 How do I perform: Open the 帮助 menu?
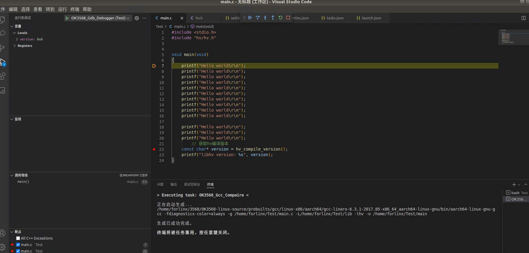(x=87, y=9)
